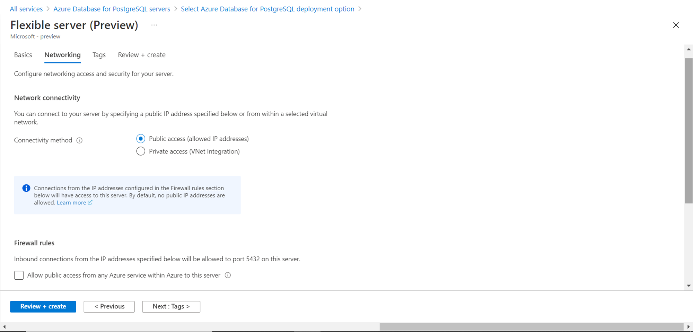Click the scroll up arrow

(688, 50)
